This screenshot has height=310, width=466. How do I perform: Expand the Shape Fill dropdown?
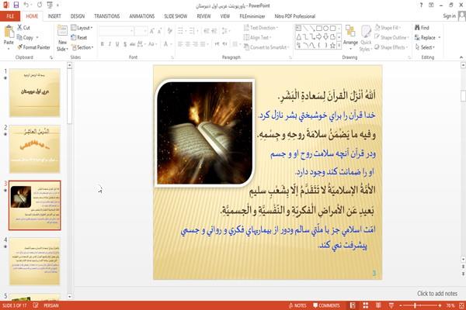tap(388, 28)
